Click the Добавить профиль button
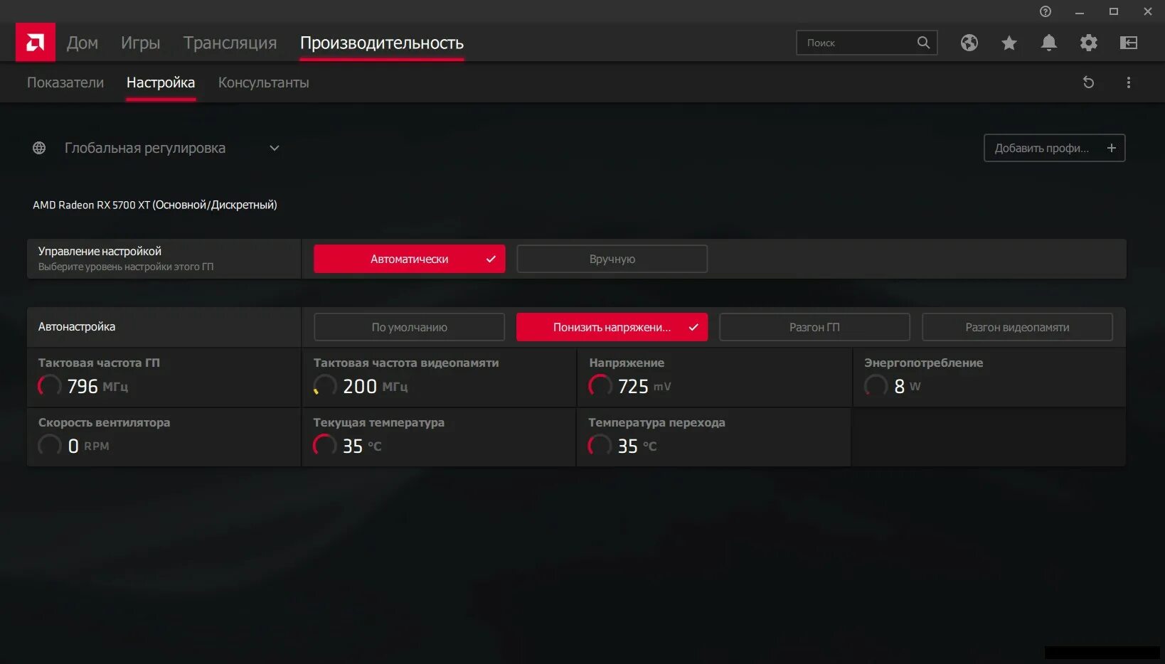Viewport: 1165px width, 664px height. [1055, 148]
